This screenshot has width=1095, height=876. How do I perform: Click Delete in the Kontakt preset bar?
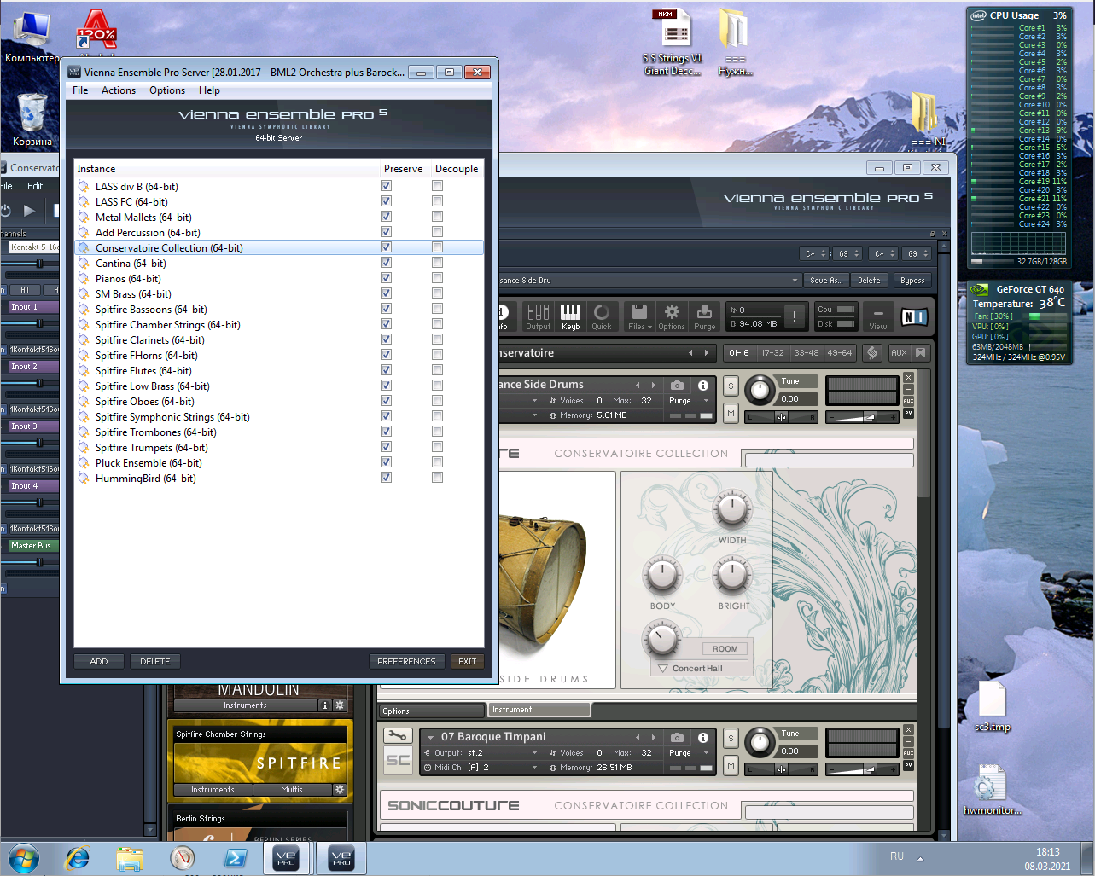click(x=869, y=280)
